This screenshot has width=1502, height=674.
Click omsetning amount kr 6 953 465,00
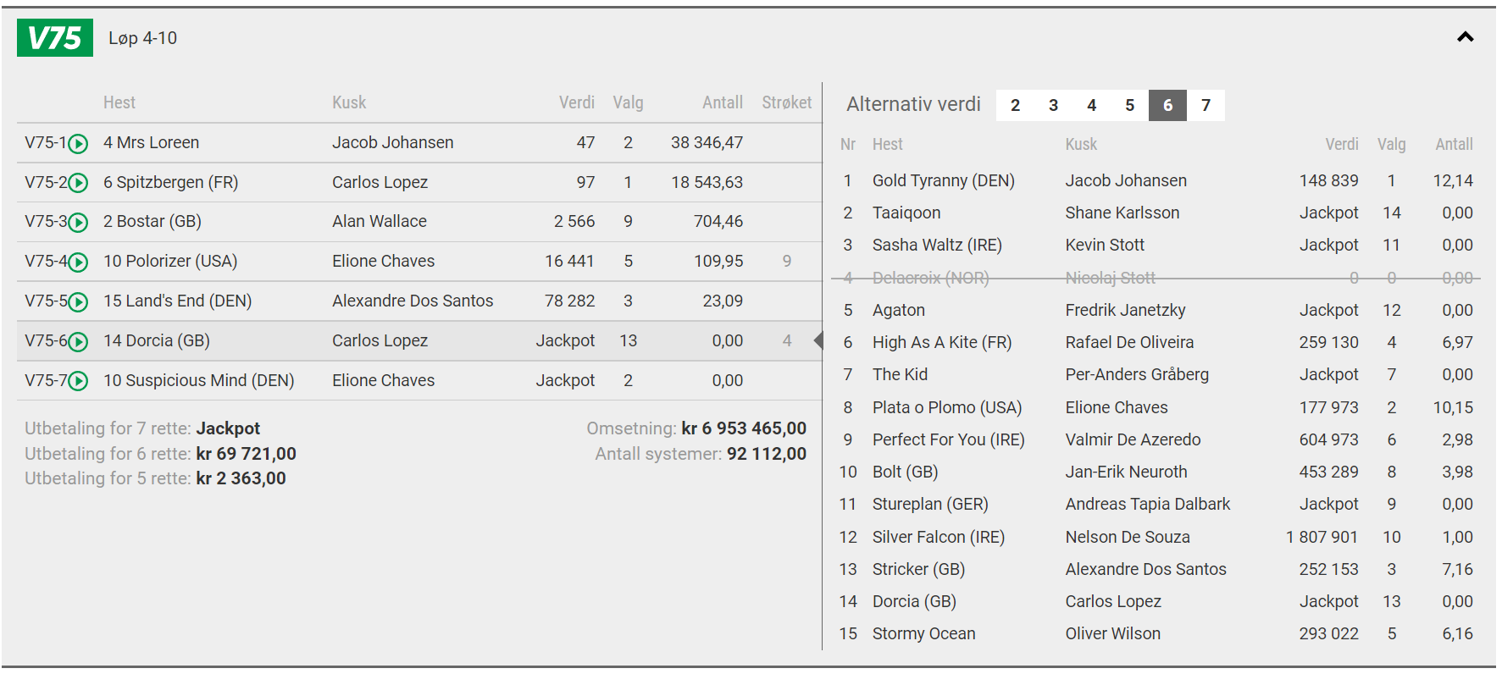(x=744, y=428)
